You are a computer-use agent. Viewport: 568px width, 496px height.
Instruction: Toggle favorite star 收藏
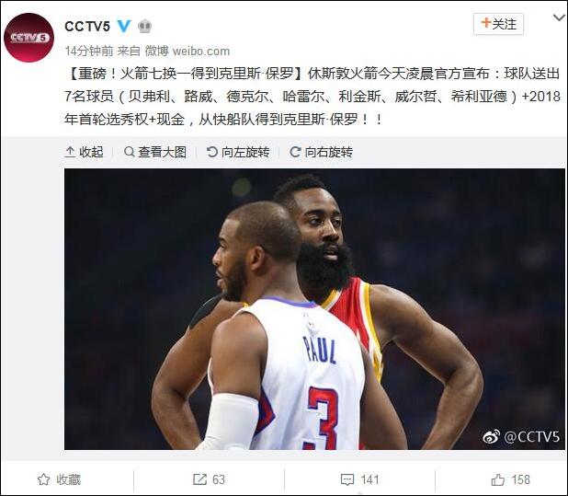pyautogui.click(x=43, y=479)
